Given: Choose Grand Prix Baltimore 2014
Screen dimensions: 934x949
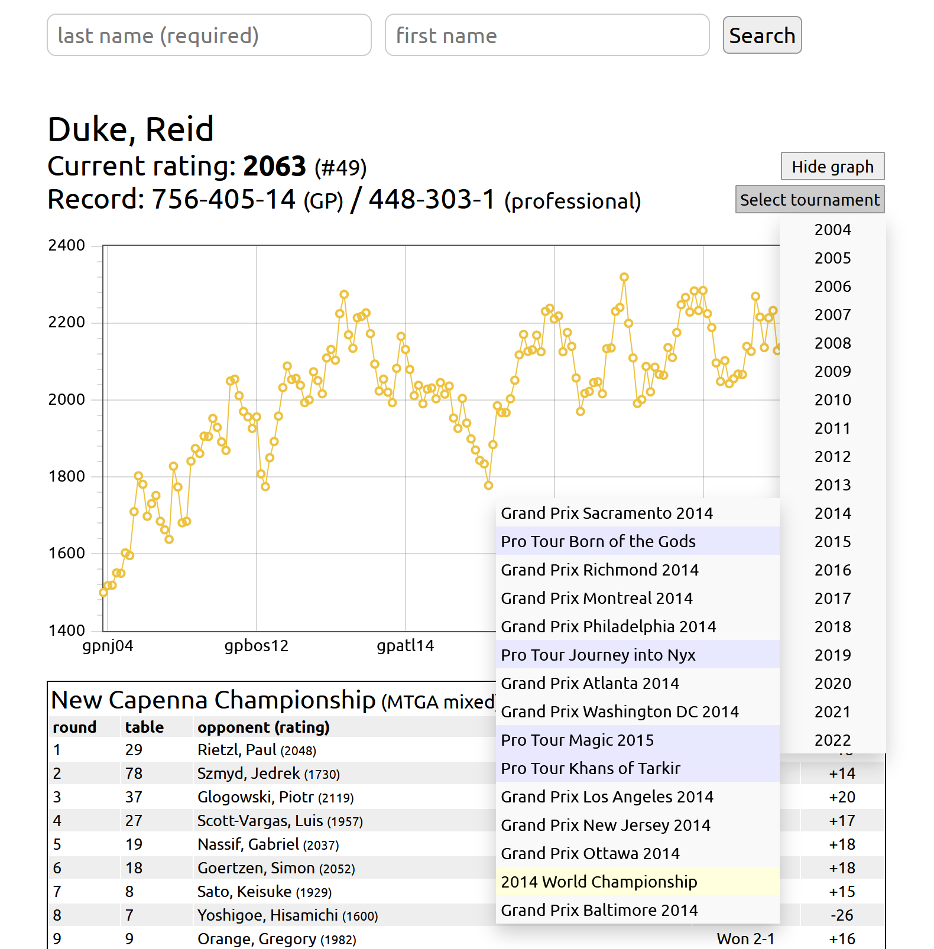Looking at the screenshot, I should tap(637, 910).
